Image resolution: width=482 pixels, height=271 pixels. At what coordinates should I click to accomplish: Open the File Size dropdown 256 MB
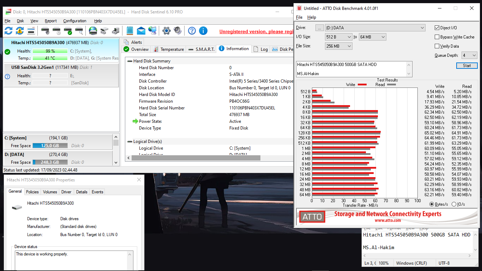click(x=339, y=46)
